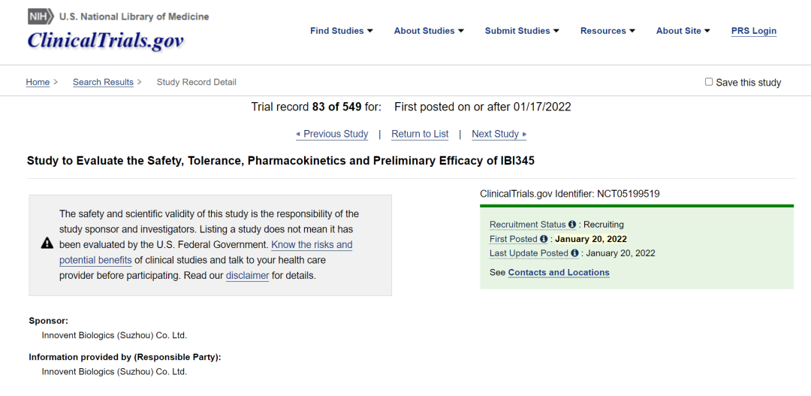The width and height of the screenshot is (811, 396).
Task: Click the warning triangle icon
Action: [47, 243]
